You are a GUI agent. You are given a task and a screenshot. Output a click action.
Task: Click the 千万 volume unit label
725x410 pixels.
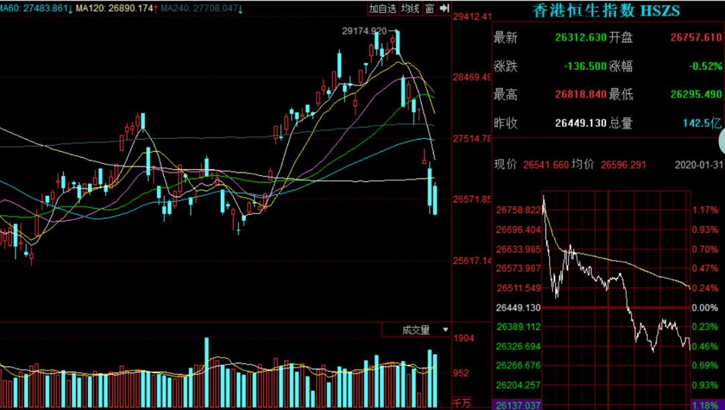(x=461, y=403)
